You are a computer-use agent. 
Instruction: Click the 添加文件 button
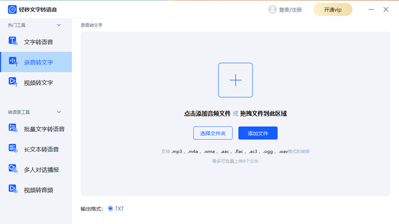point(258,133)
